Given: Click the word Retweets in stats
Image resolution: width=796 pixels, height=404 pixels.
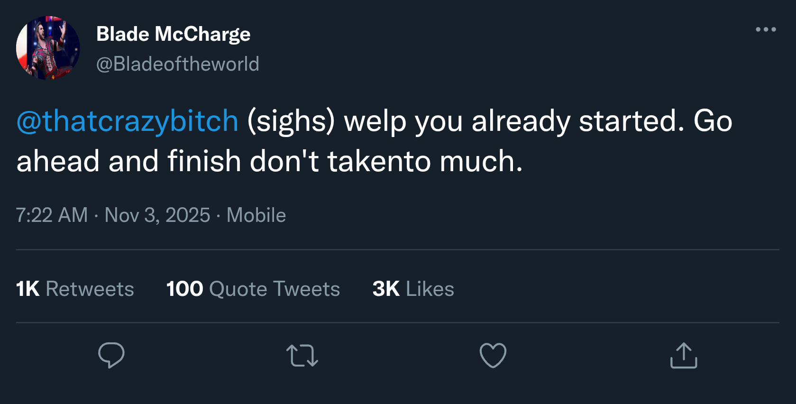Looking at the screenshot, I should click(90, 289).
